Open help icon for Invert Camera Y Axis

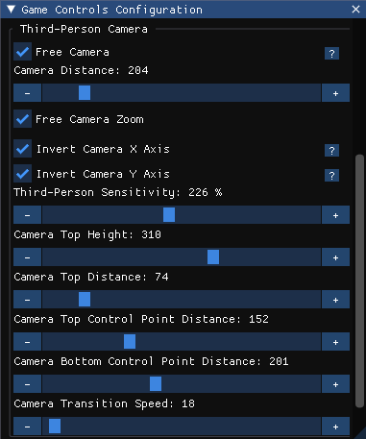pos(331,176)
